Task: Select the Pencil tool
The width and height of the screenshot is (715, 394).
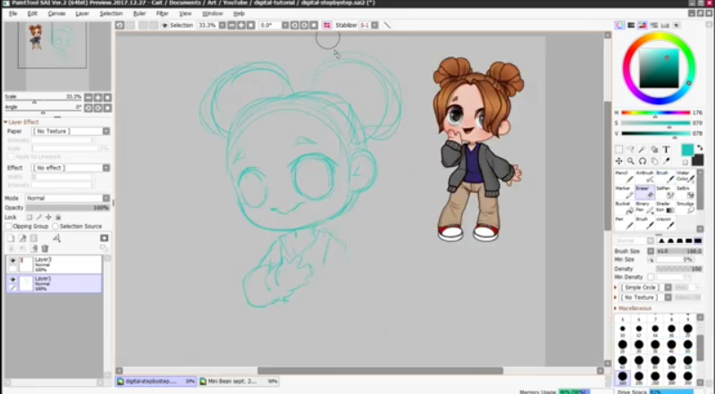Action: tap(624, 177)
